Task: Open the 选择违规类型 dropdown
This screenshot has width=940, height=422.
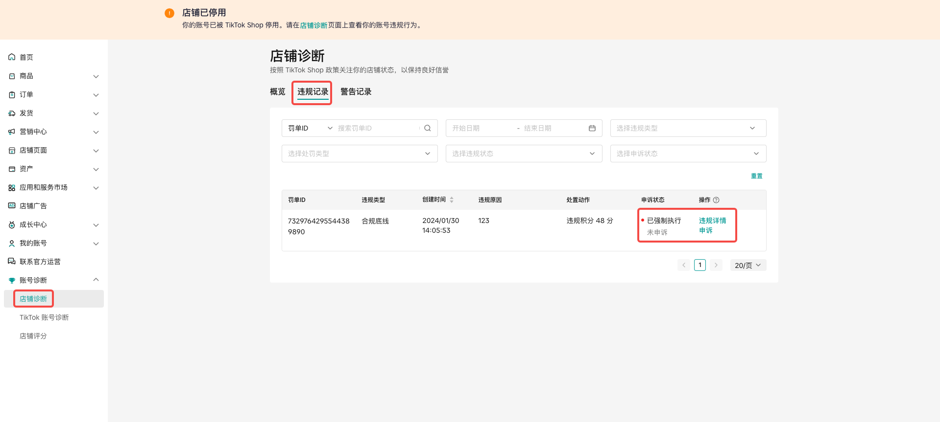Action: [x=688, y=128]
